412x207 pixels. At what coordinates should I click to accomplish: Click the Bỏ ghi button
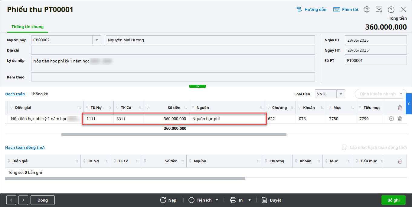[x=393, y=200]
